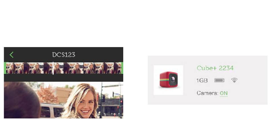Viewport: 271px width, 127px height.
Task: Grab the right green trim handle
Action: [x=122, y=68]
